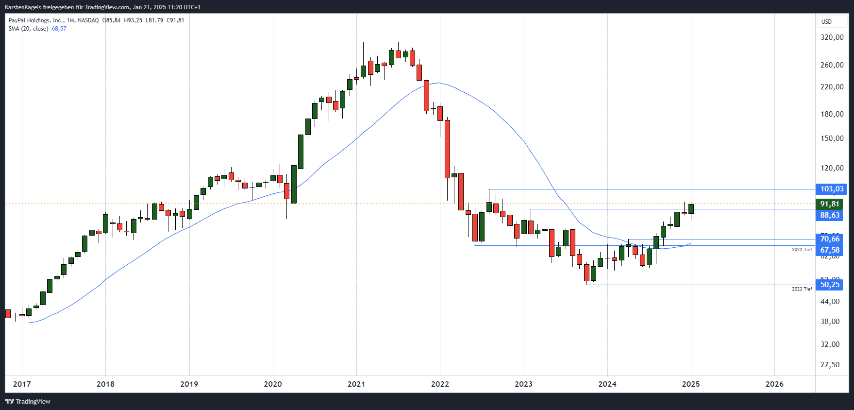Image resolution: width=854 pixels, height=410 pixels.
Task: Select the 103,03 price level label
Action: pos(832,189)
